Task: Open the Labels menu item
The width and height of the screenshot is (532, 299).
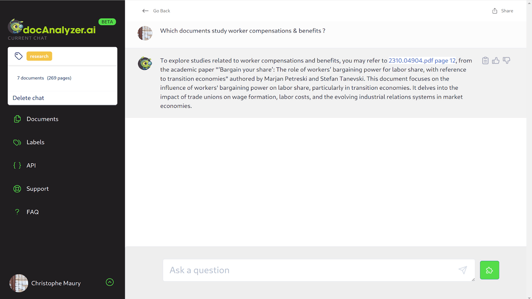Action: click(35, 142)
